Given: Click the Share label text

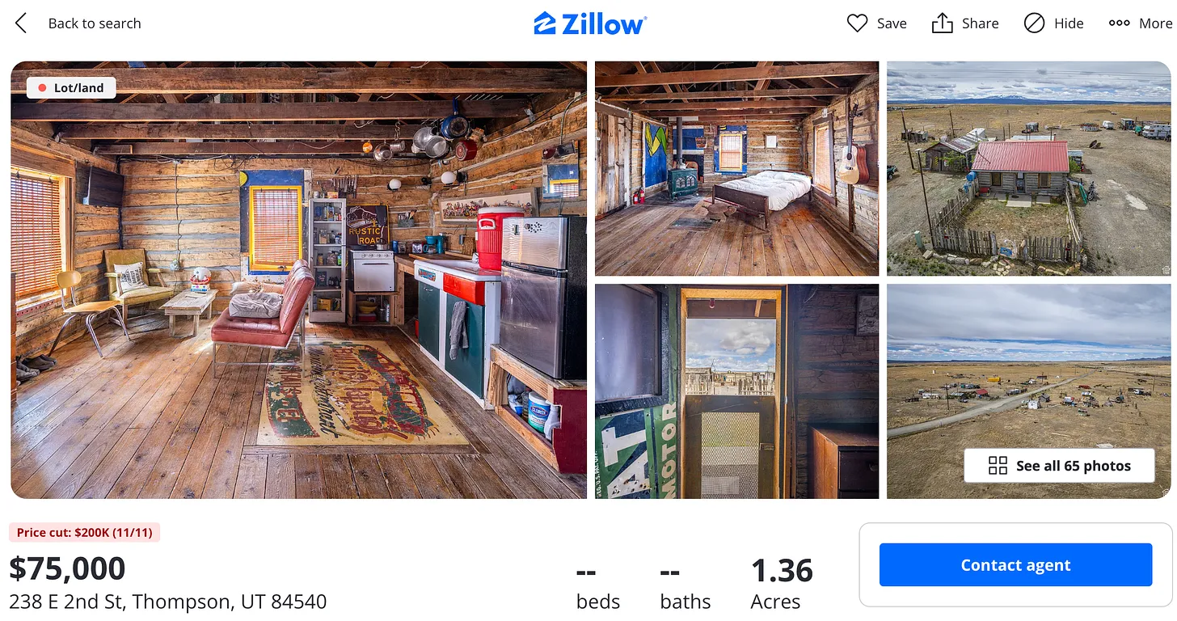Looking at the screenshot, I should (x=981, y=23).
